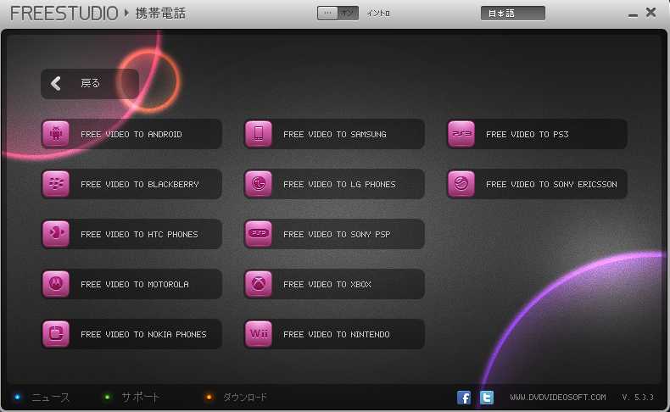Select Free Video to LG Phones label
The width and height of the screenshot is (670, 412).
pyautogui.click(x=339, y=185)
